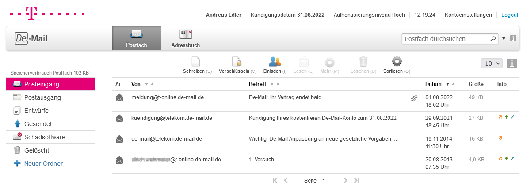Click the gray info icon beside page size
This screenshot has width=523, height=194.
512,63
